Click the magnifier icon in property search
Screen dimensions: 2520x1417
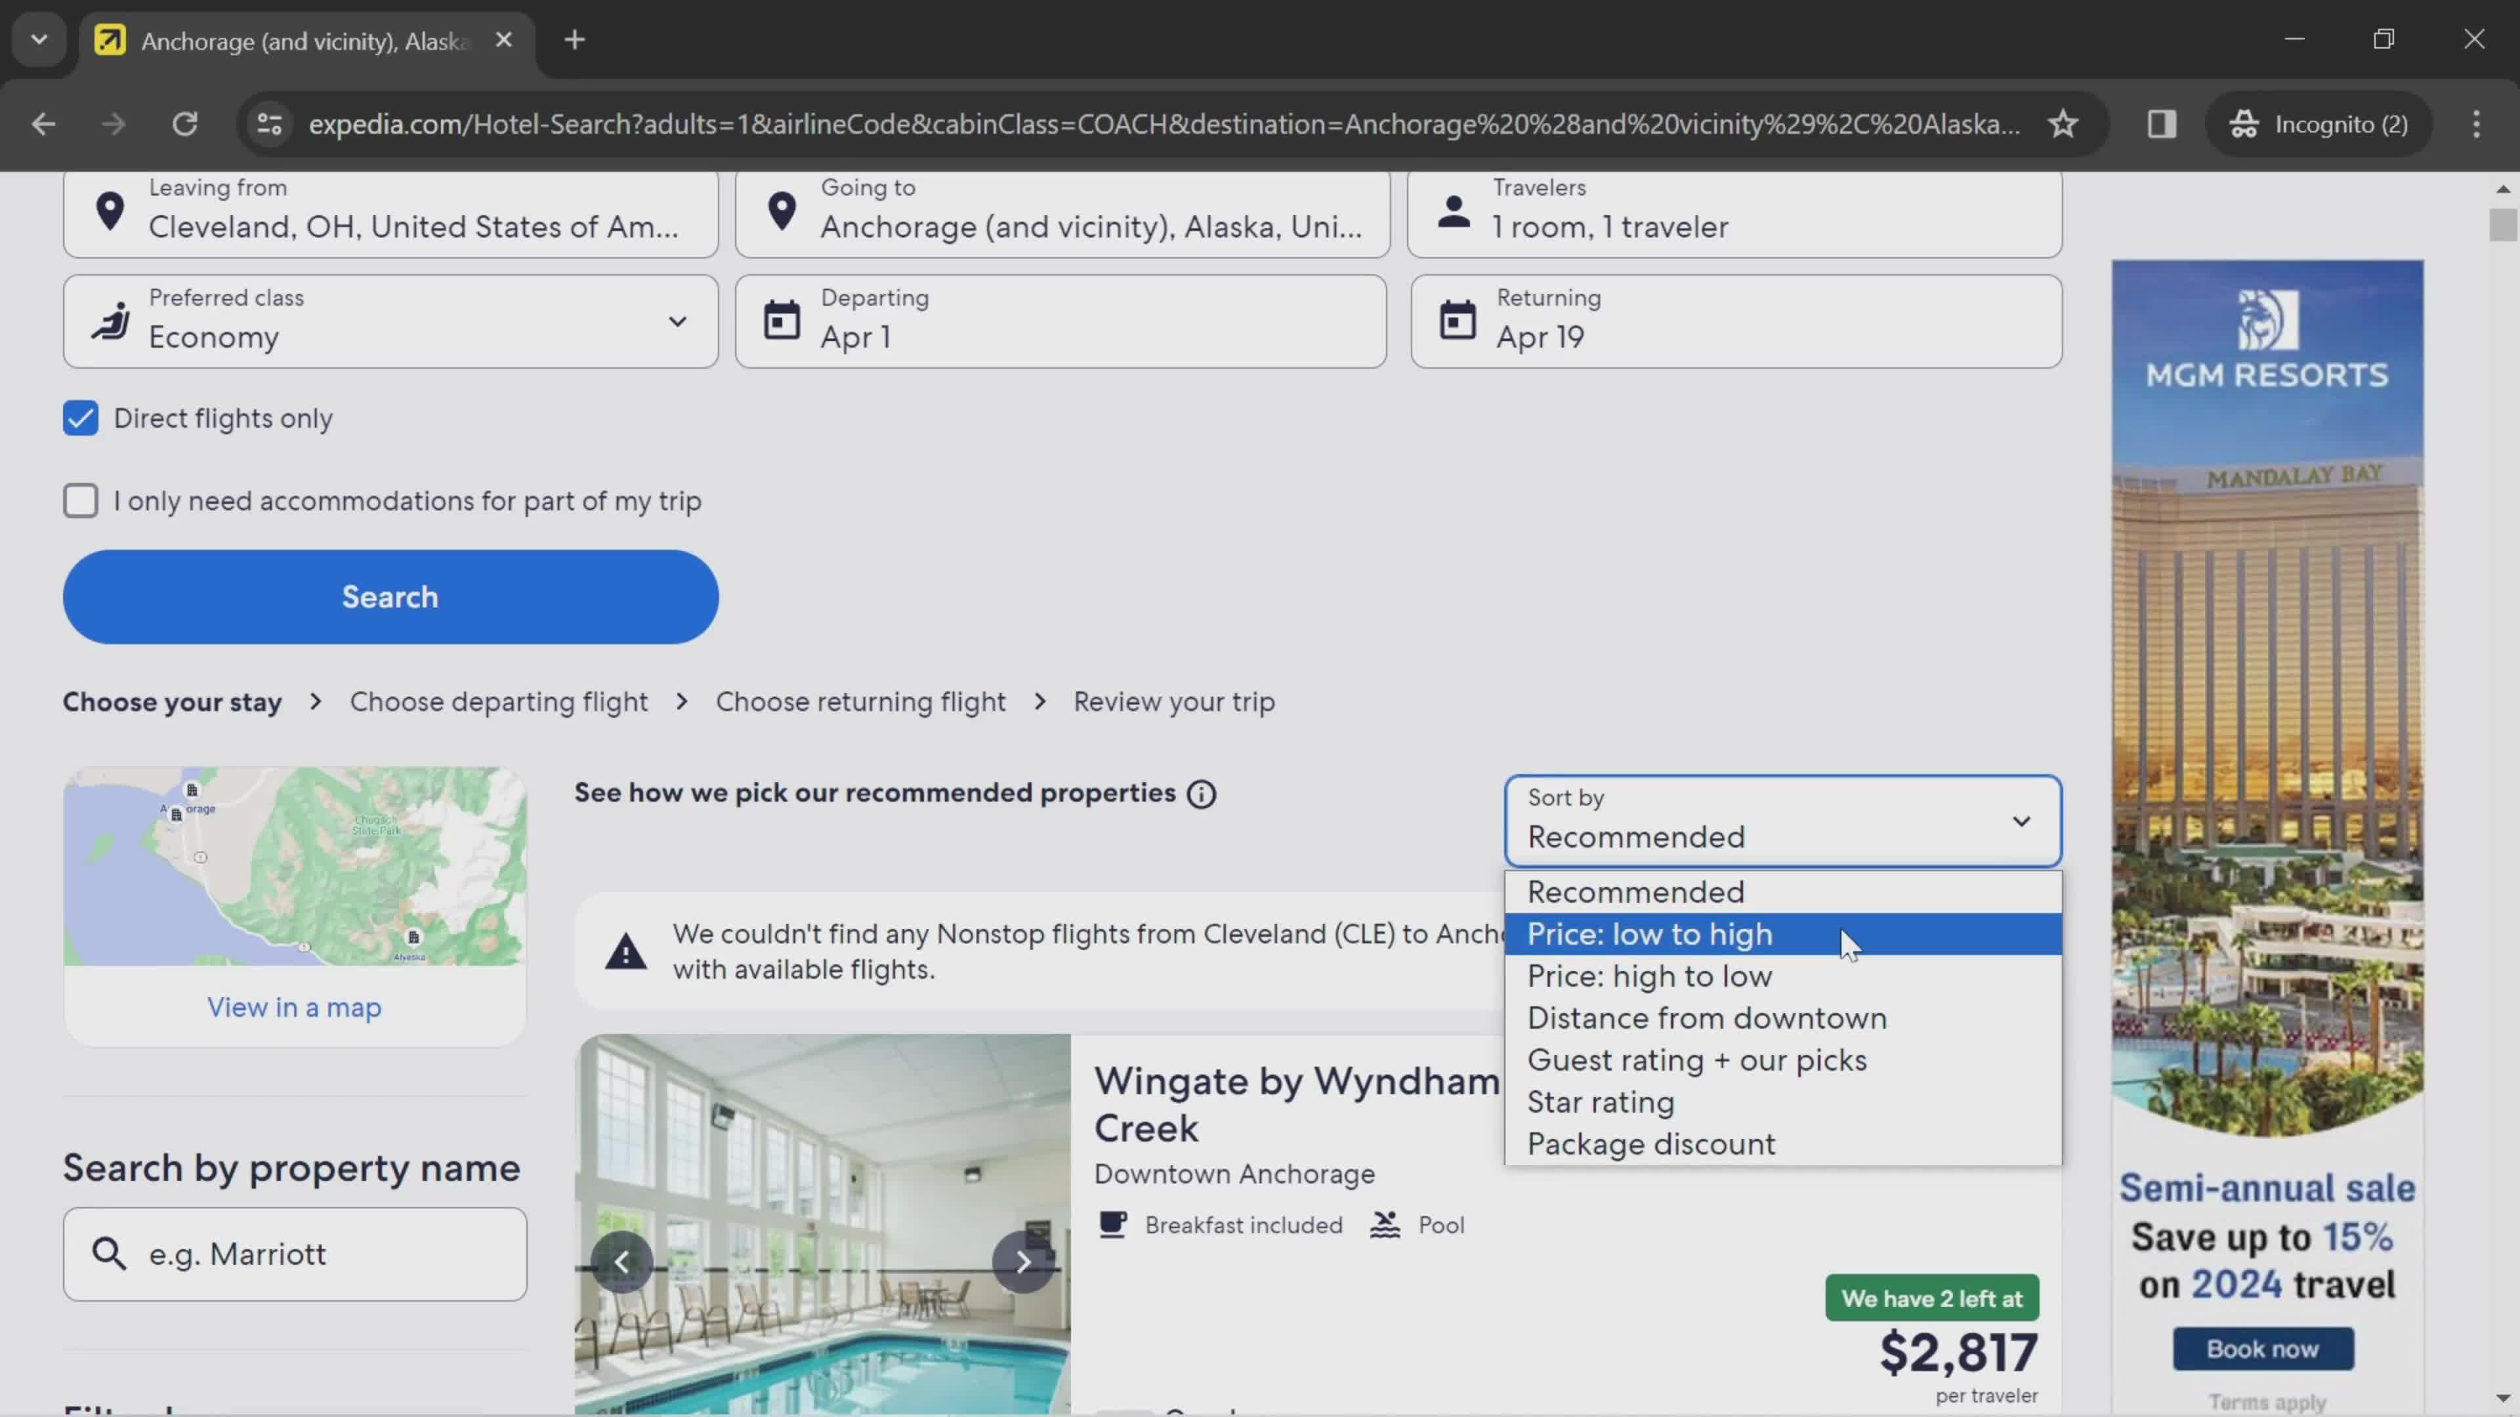click(x=108, y=1254)
